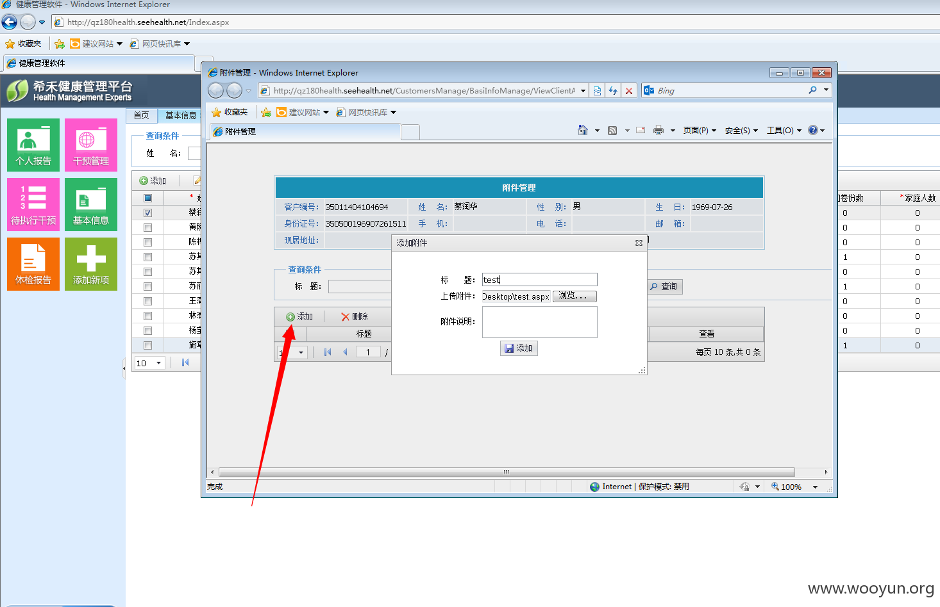The image size is (940, 607).
Task: Check the row 施 checkbox
Action: 147,345
